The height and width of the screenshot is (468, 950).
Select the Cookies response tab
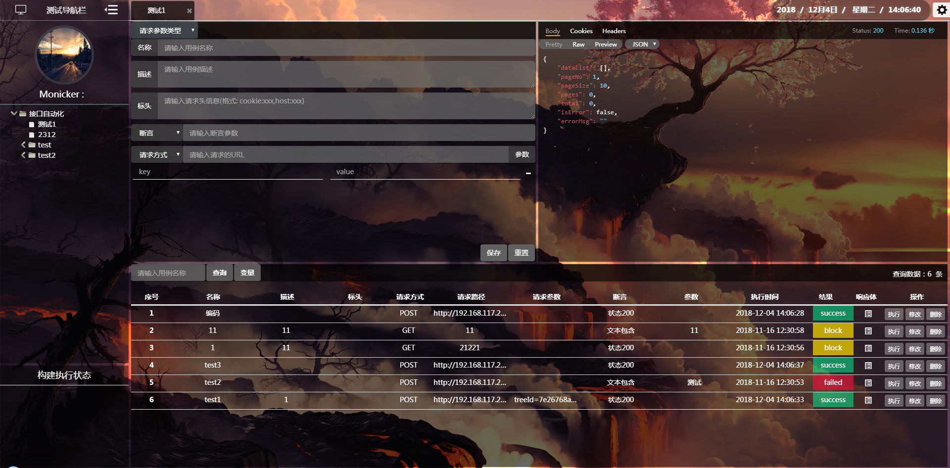[581, 31]
